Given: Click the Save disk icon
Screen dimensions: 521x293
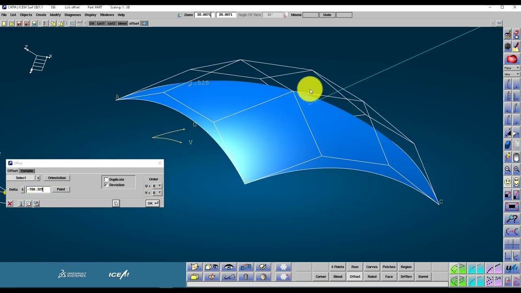Looking at the screenshot, I should (x=19, y=23).
